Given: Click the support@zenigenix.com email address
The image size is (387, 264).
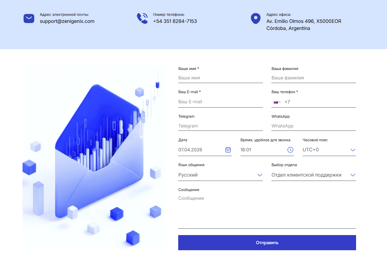Looking at the screenshot, I should 67,21.
